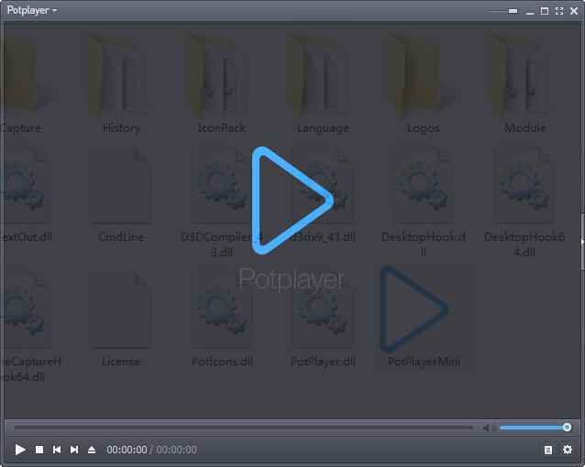Click the total duration 00:00:00 display
Viewport: 585px width, 467px height.
point(176,450)
